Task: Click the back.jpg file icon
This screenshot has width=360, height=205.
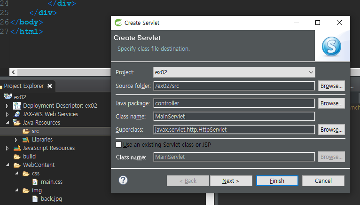Action: click(35, 199)
